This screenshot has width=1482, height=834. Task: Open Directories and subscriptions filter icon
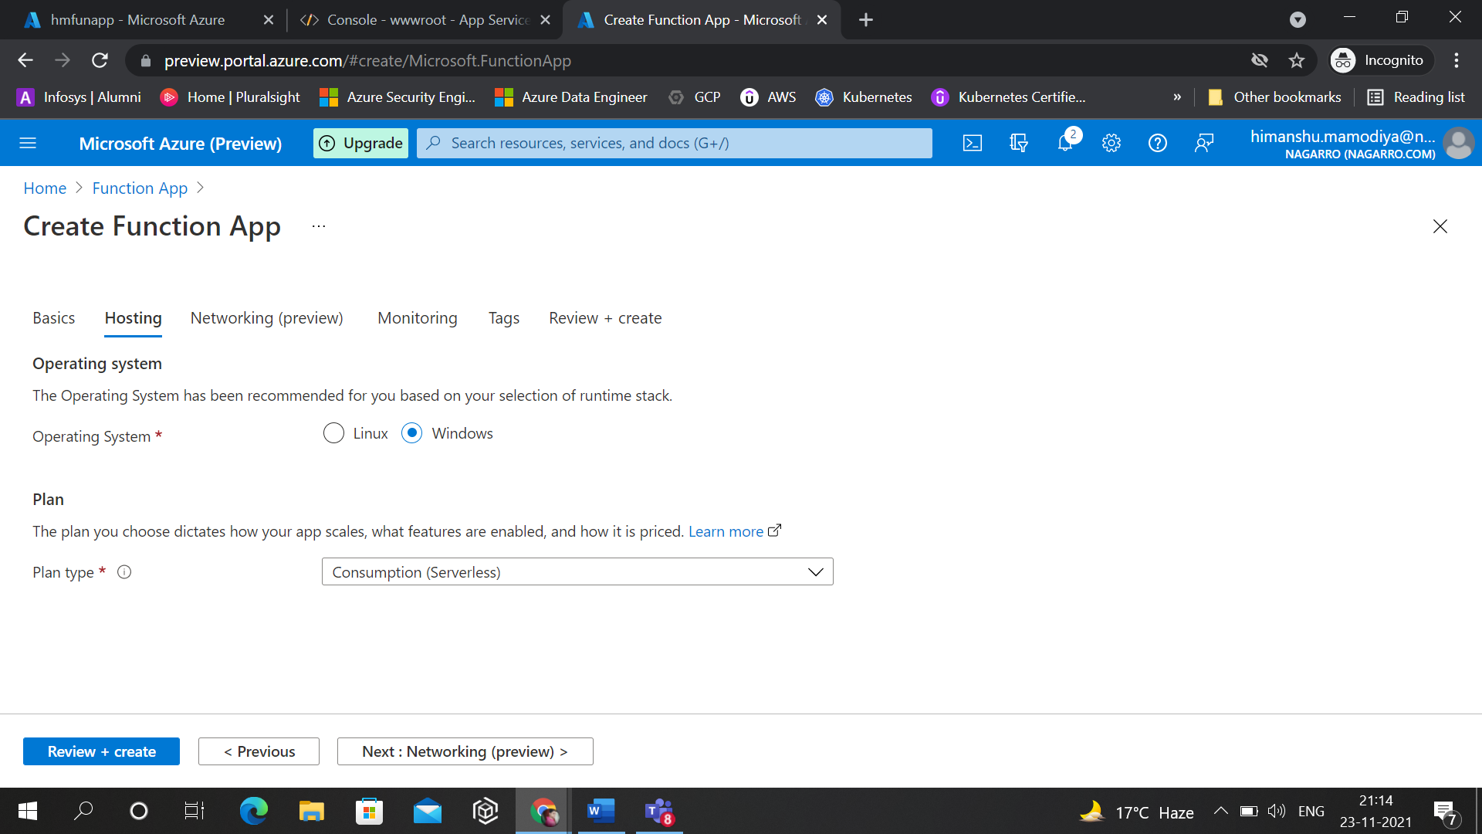pyautogui.click(x=1019, y=143)
